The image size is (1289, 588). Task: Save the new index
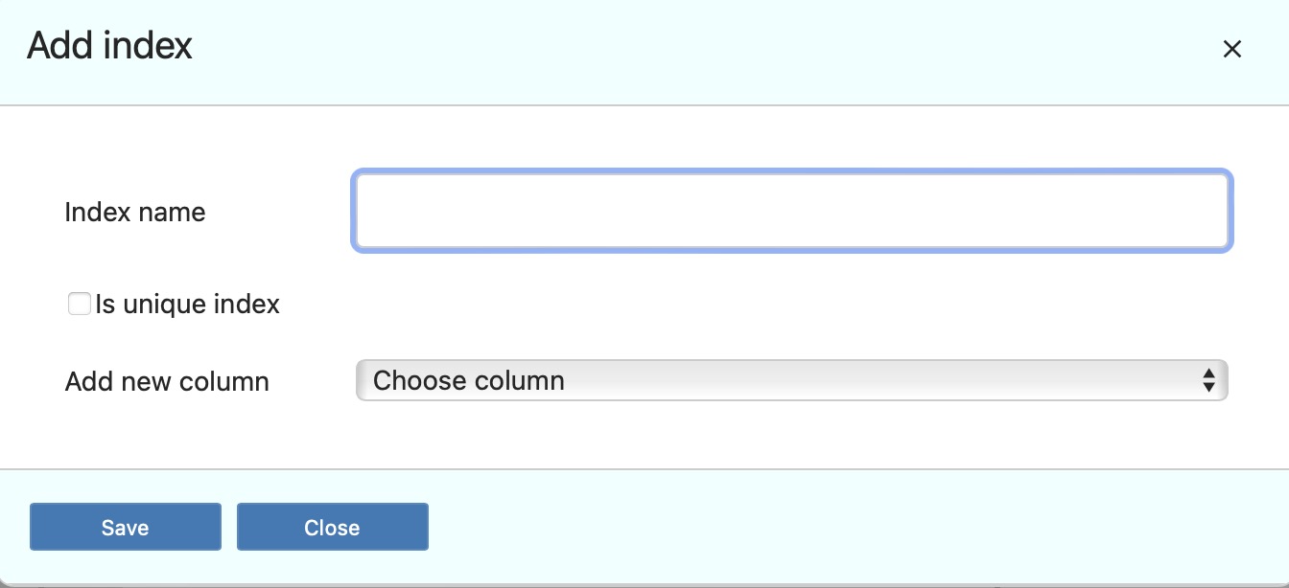[x=126, y=528]
